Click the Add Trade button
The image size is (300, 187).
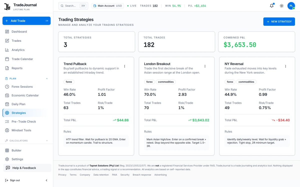(x=26, y=21)
